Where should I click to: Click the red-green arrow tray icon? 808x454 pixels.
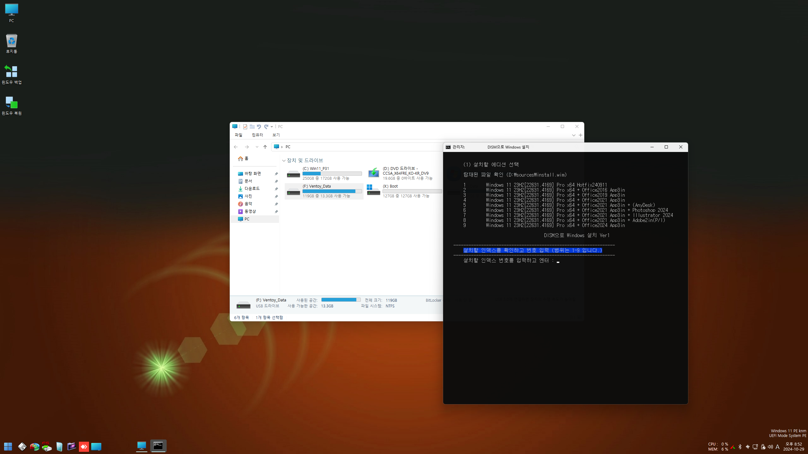pos(733,447)
